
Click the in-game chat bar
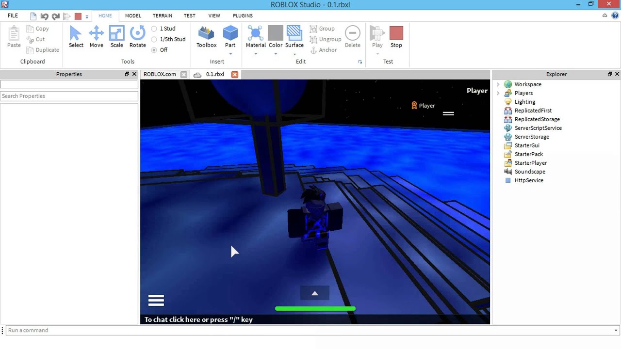[x=315, y=319]
